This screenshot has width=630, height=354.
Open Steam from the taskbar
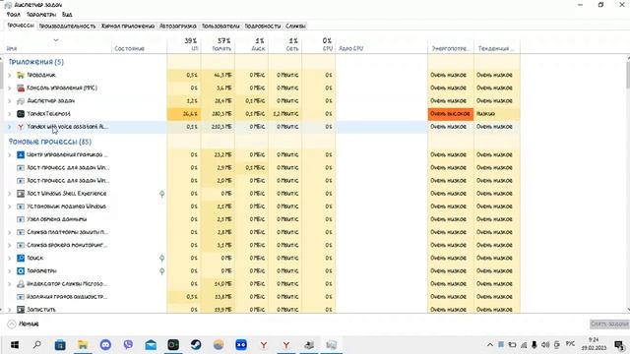pyautogui.click(x=196, y=345)
